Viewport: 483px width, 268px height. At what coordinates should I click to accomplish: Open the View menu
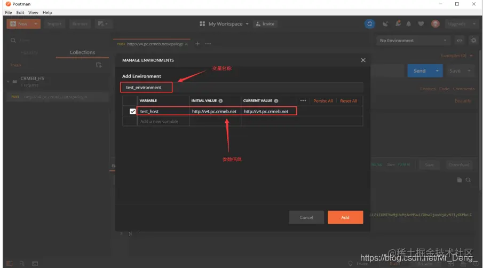tap(33, 12)
